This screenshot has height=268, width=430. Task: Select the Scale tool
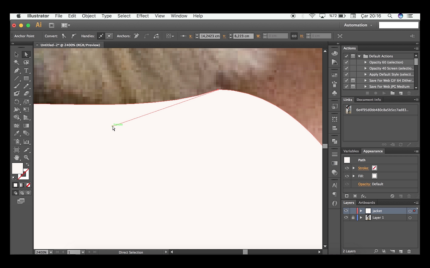(26, 102)
